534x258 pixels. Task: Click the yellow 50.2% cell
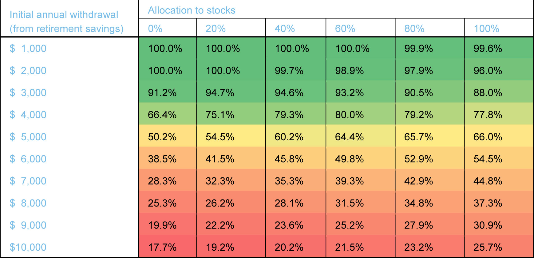click(162, 137)
